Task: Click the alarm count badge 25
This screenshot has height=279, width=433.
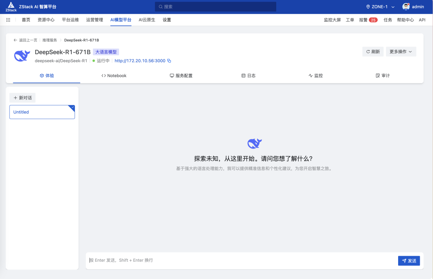Action: pos(373,20)
